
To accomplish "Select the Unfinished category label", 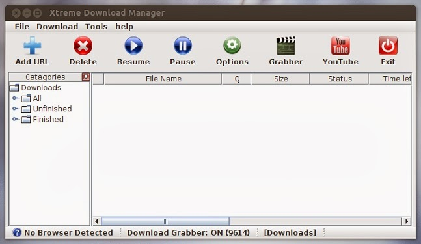I will (x=52, y=109).
